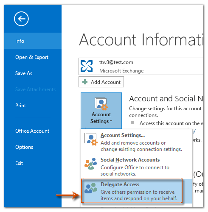Click the Delegate Access people icon
This screenshot has height=212, width=208.
click(x=91, y=188)
